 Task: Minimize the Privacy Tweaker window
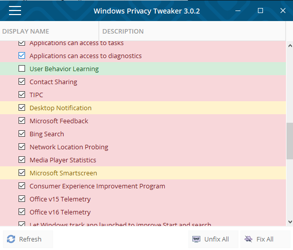click(238, 11)
